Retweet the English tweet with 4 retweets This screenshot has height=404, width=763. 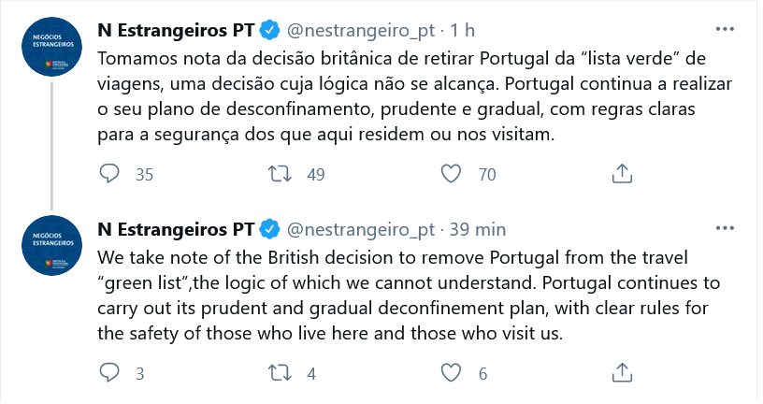281,373
